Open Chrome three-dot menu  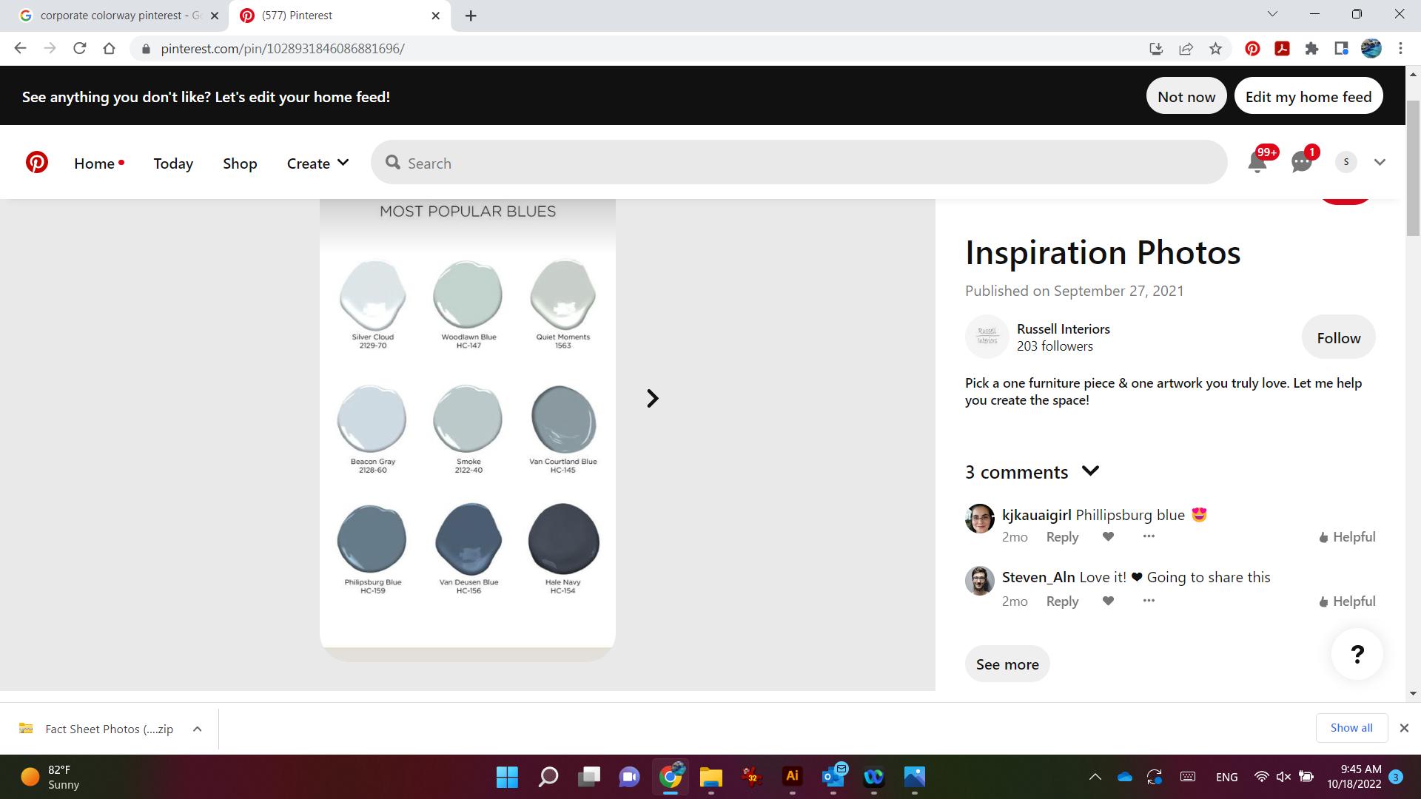pos(1400,49)
